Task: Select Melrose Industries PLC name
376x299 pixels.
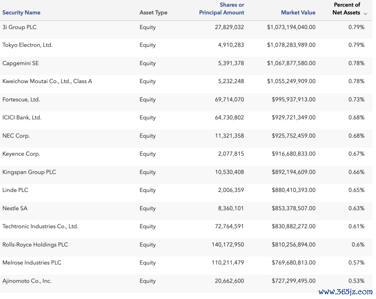Action: pyautogui.click(x=32, y=263)
